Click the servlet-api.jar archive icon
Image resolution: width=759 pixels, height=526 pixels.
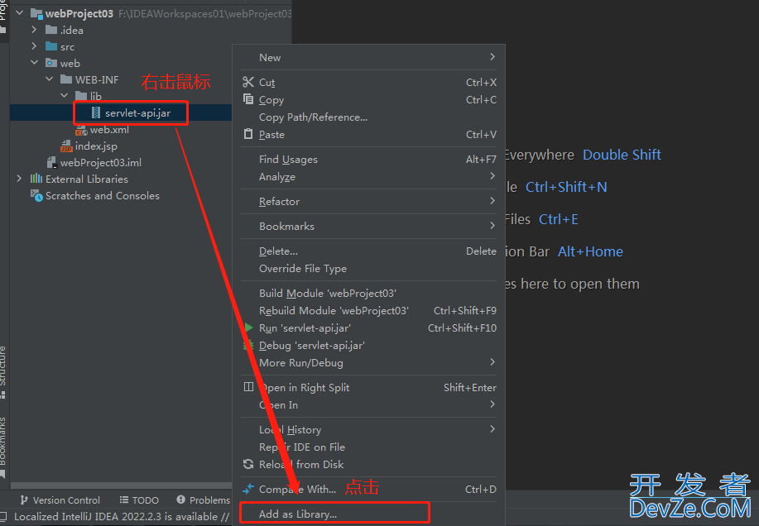click(96, 112)
